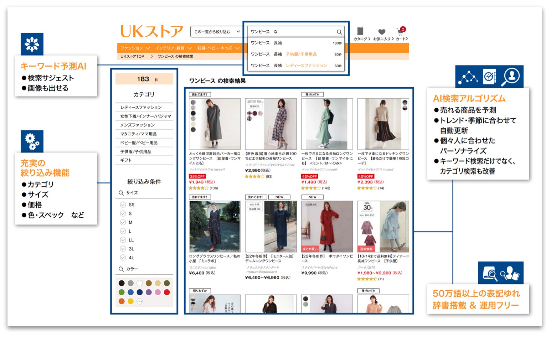Click the UKストア logo
Image resolution: width=551 pixels, height=342 pixels.
[x=152, y=31]
